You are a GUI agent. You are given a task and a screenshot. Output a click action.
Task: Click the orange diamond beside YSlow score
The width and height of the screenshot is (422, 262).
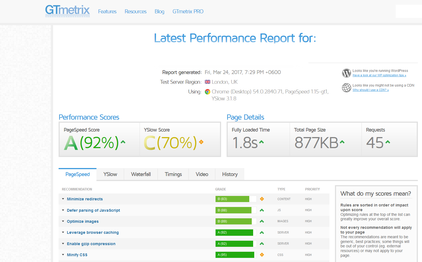[201, 142]
